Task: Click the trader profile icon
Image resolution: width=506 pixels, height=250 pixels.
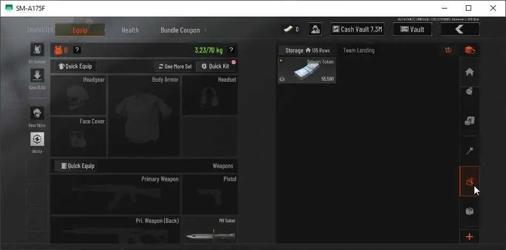Action: (315, 29)
